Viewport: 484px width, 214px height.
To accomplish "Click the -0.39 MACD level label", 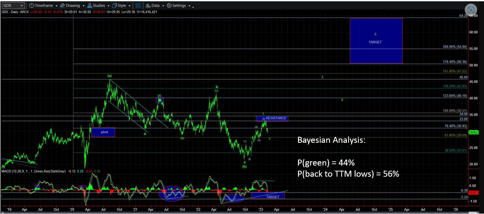I will click(x=463, y=190).
